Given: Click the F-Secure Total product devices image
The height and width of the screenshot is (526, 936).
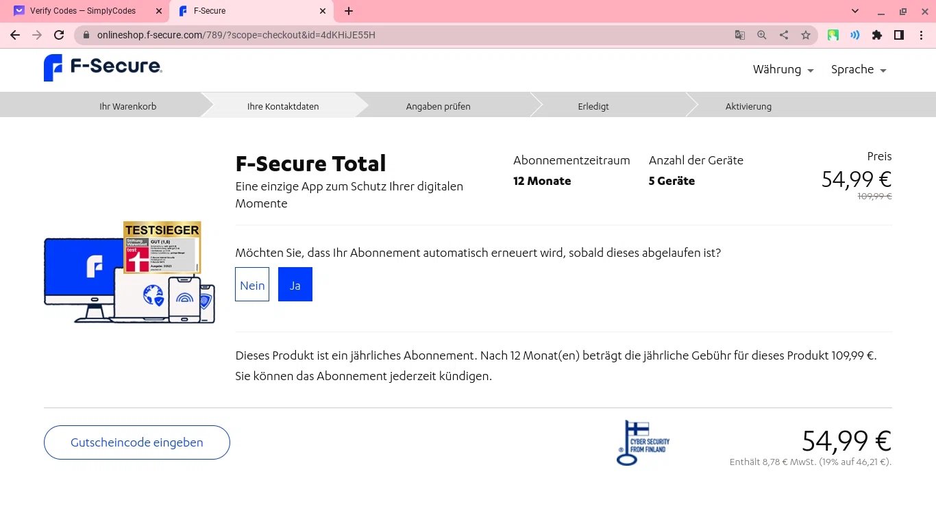Looking at the screenshot, I should tap(130, 273).
